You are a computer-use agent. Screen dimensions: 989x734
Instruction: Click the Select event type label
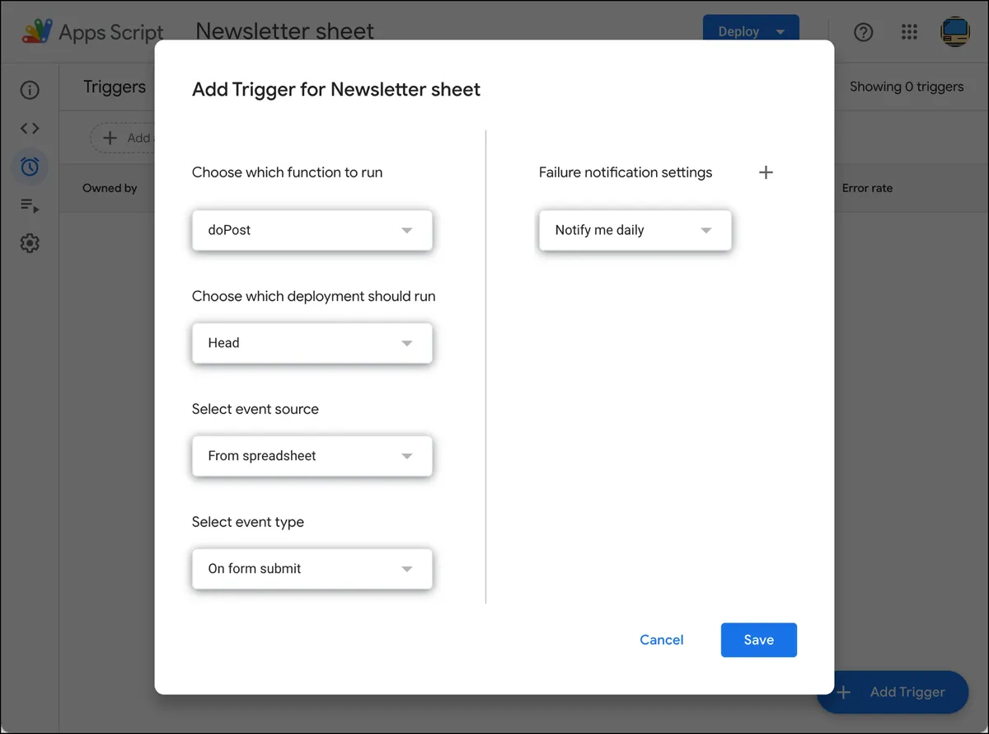tap(248, 522)
